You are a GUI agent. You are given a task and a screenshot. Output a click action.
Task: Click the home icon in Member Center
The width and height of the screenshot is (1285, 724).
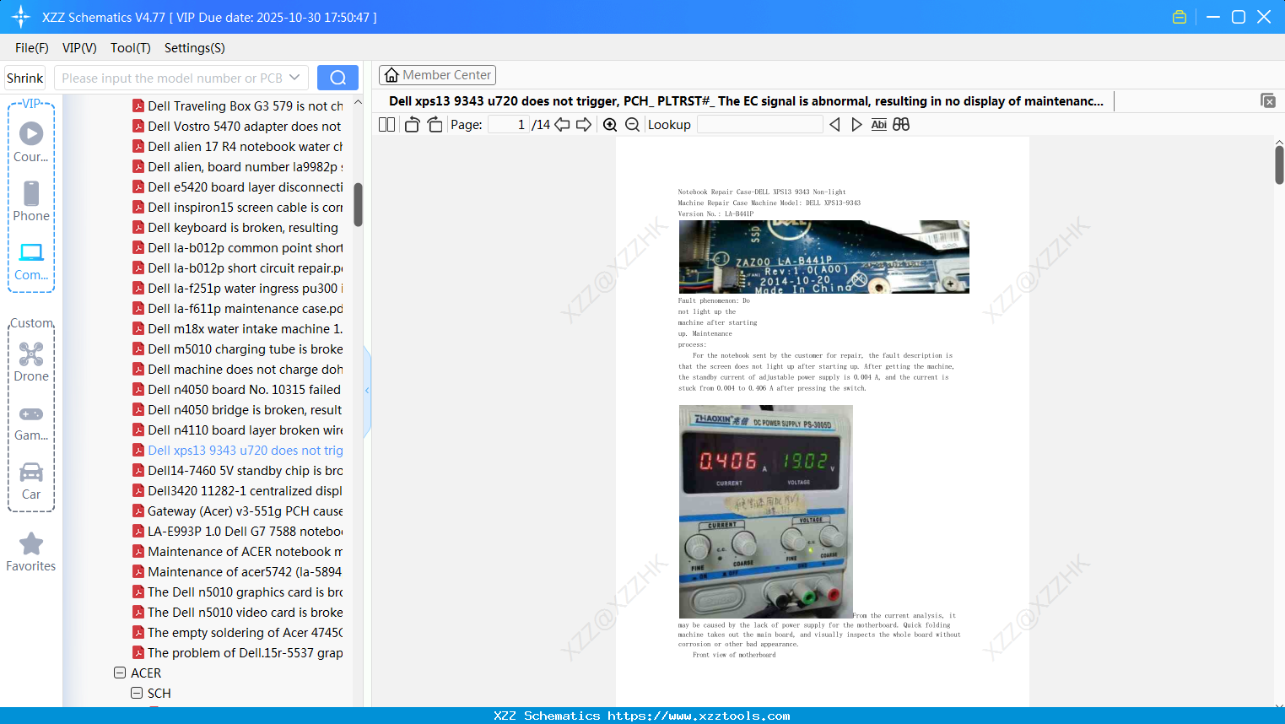tap(391, 75)
